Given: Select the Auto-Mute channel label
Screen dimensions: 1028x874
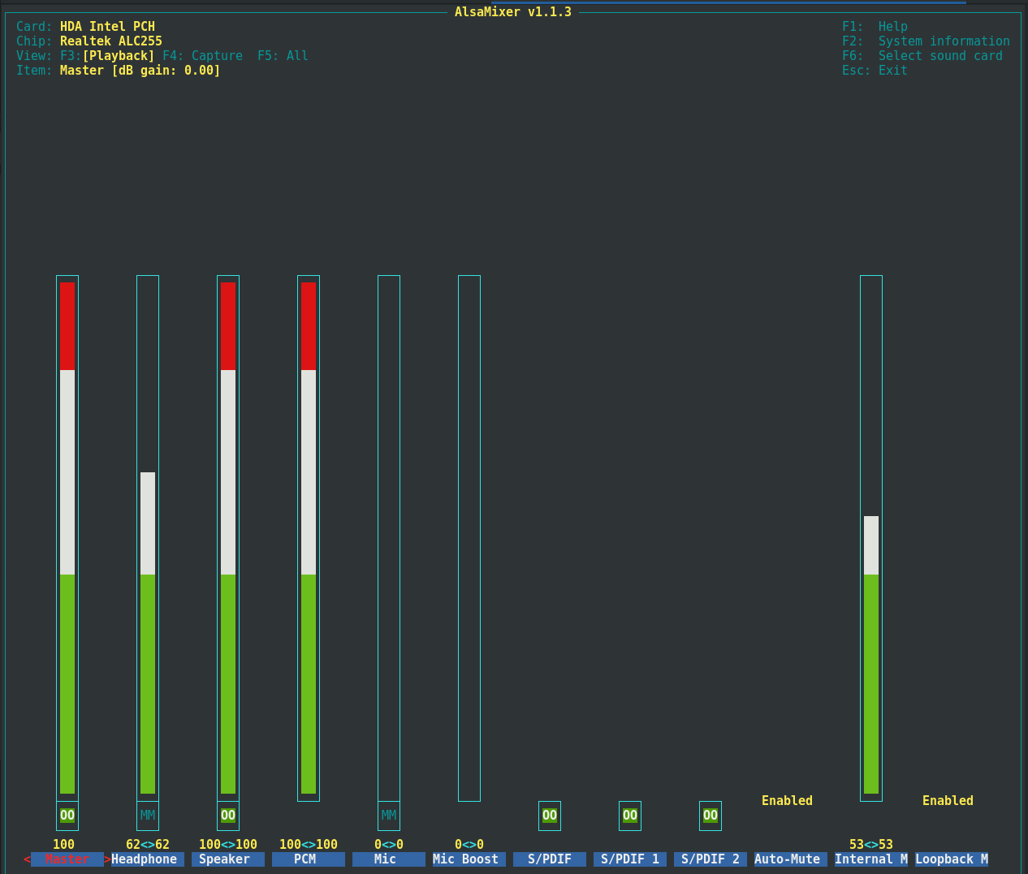Looking at the screenshot, I should (x=791, y=859).
